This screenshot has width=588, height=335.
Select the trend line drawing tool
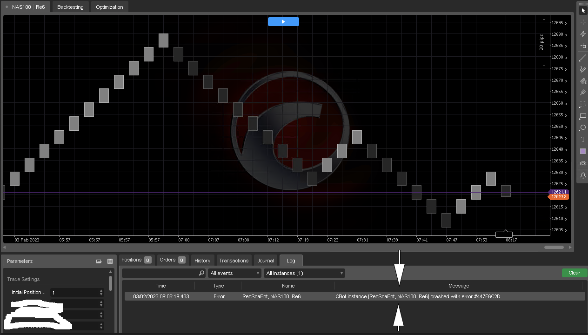583,58
